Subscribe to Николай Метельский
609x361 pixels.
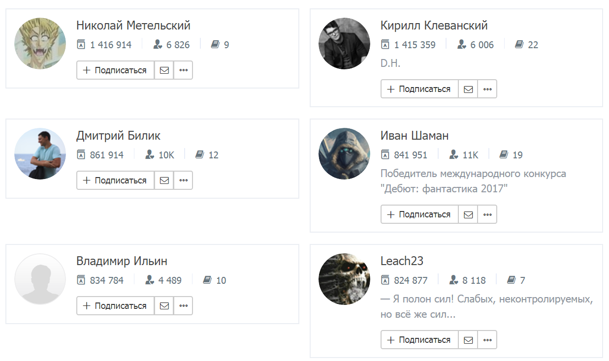pos(115,70)
